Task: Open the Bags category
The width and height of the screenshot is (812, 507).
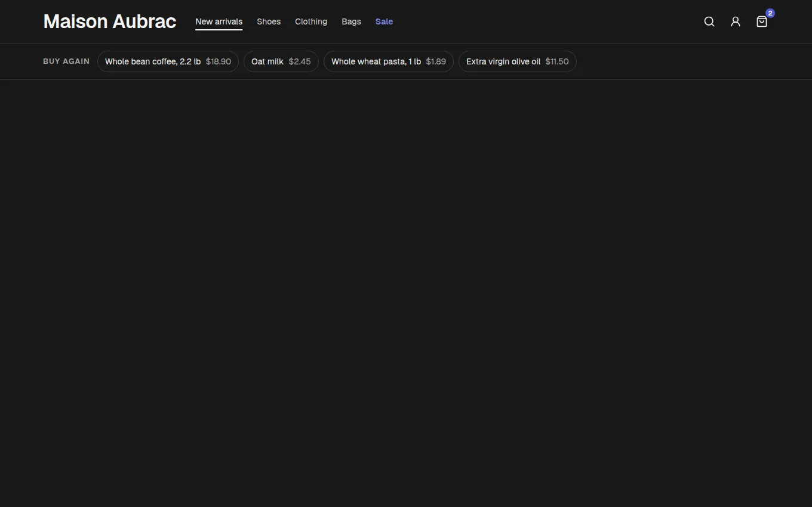Action: (351, 21)
